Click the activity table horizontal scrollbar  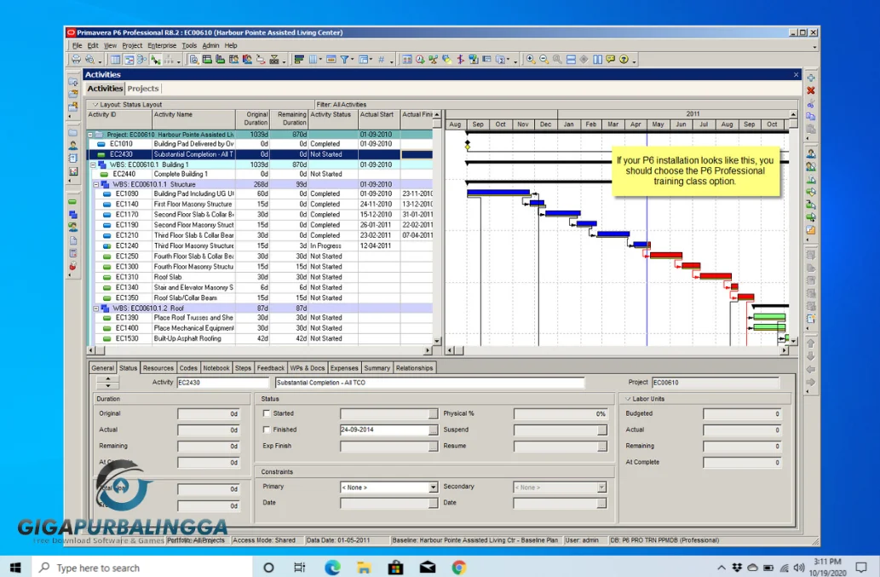[259, 350]
